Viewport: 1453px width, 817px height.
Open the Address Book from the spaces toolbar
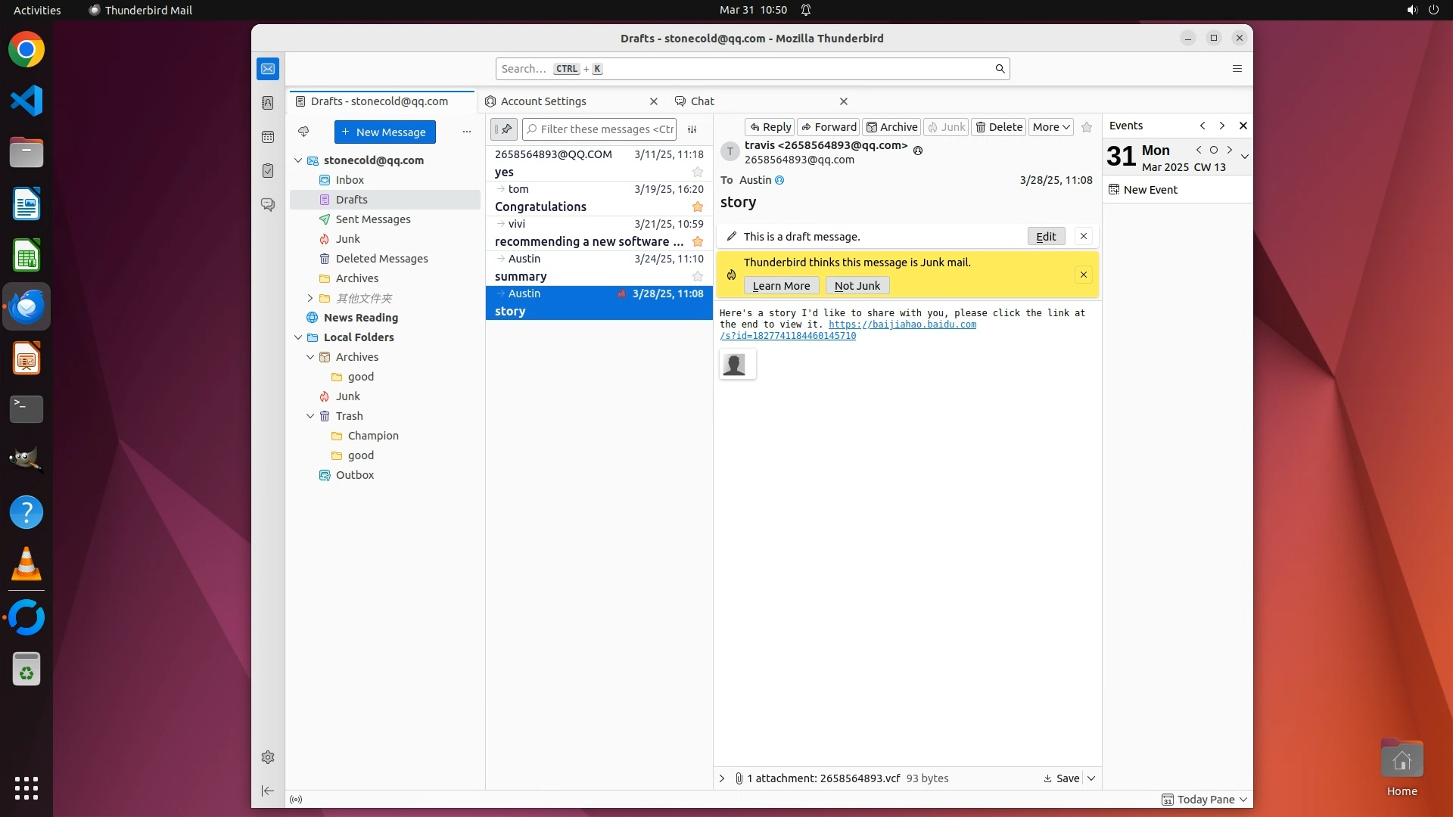[x=268, y=103]
